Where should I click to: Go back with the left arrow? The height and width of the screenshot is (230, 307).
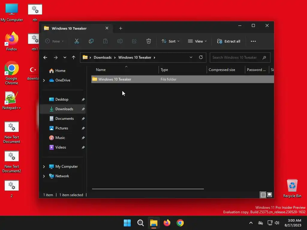pyautogui.click(x=45, y=57)
